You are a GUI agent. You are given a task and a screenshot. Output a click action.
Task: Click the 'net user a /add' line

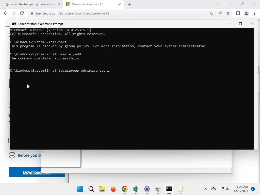point(45,54)
